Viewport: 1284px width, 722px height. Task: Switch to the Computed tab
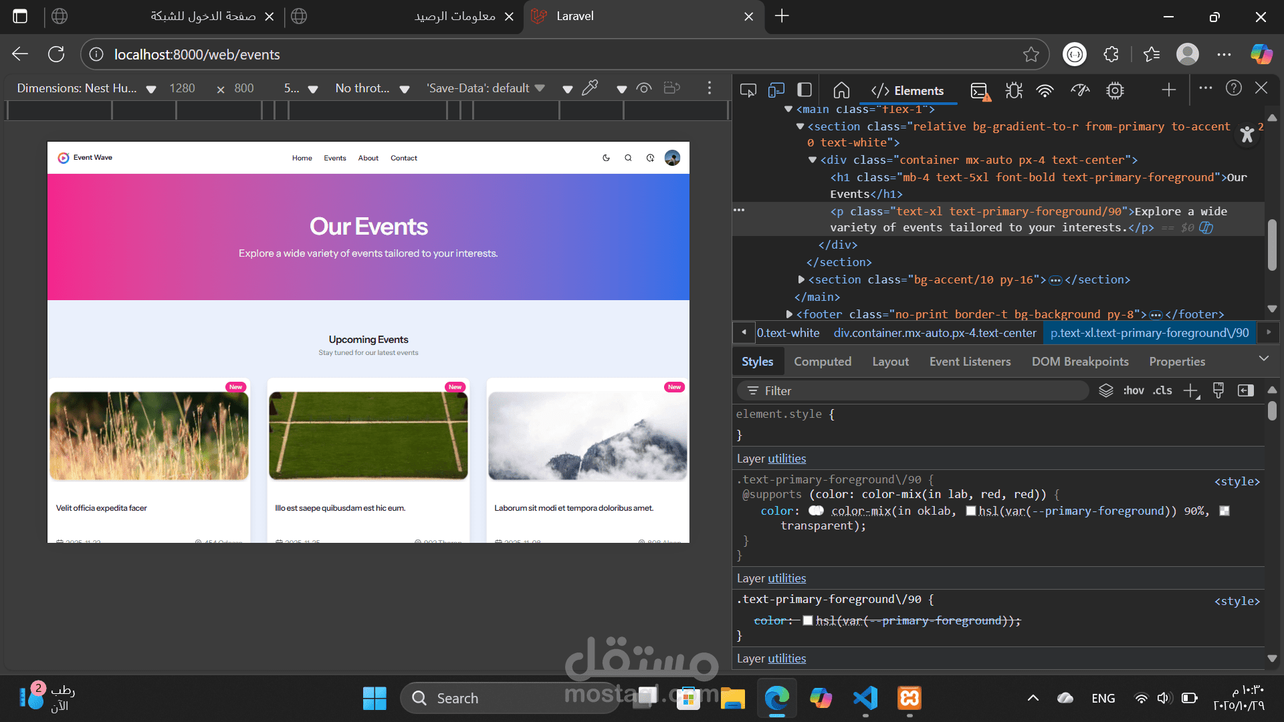(822, 362)
